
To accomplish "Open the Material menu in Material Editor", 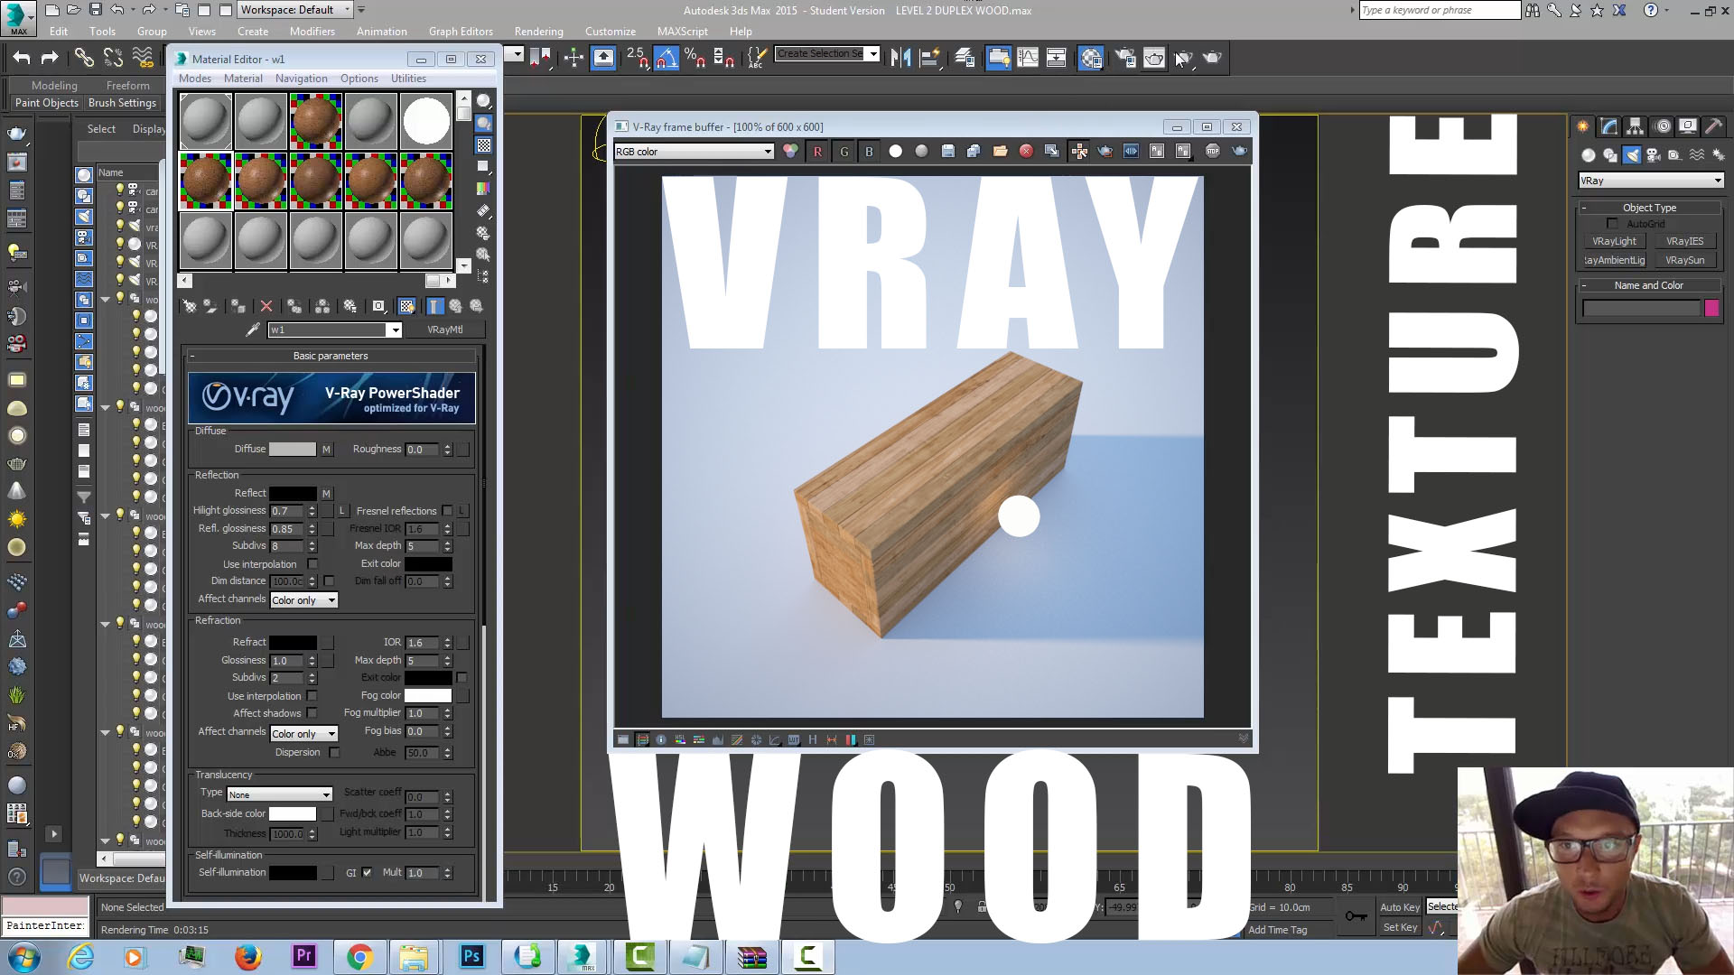I will pos(243,78).
